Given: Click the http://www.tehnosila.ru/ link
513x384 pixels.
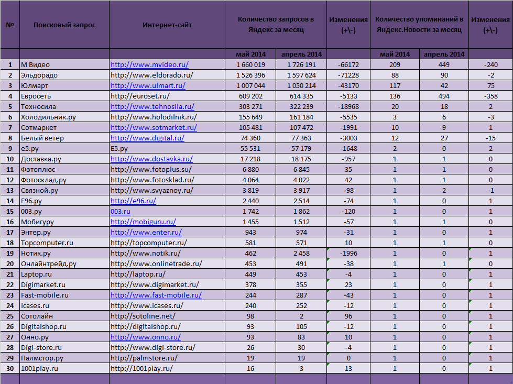Looking at the screenshot, I should (152, 107).
